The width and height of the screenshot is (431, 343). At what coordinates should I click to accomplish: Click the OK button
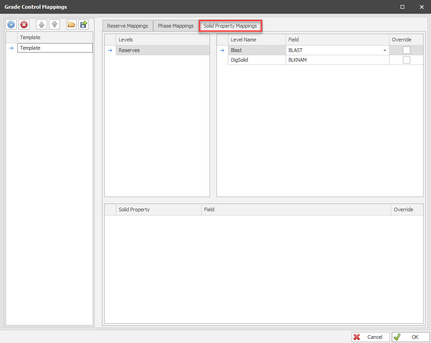(410, 337)
